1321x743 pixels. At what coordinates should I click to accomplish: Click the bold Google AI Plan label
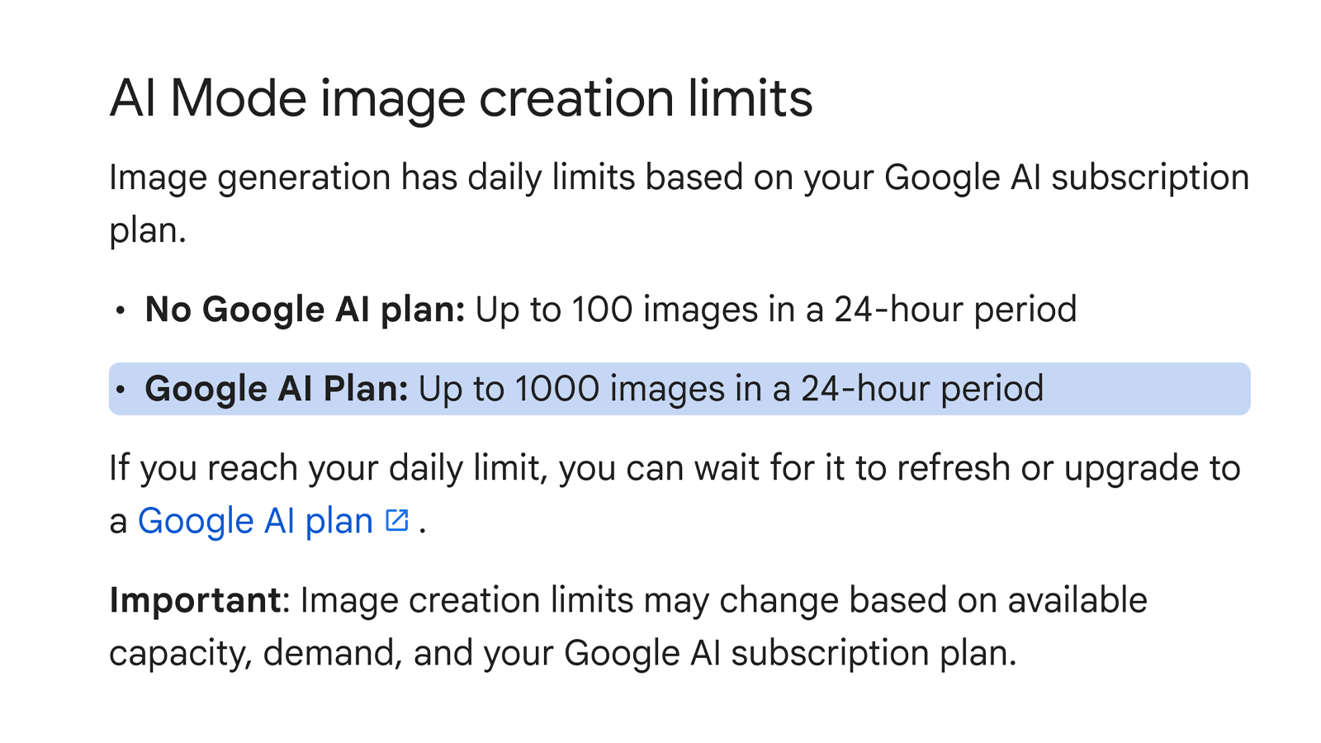(276, 390)
